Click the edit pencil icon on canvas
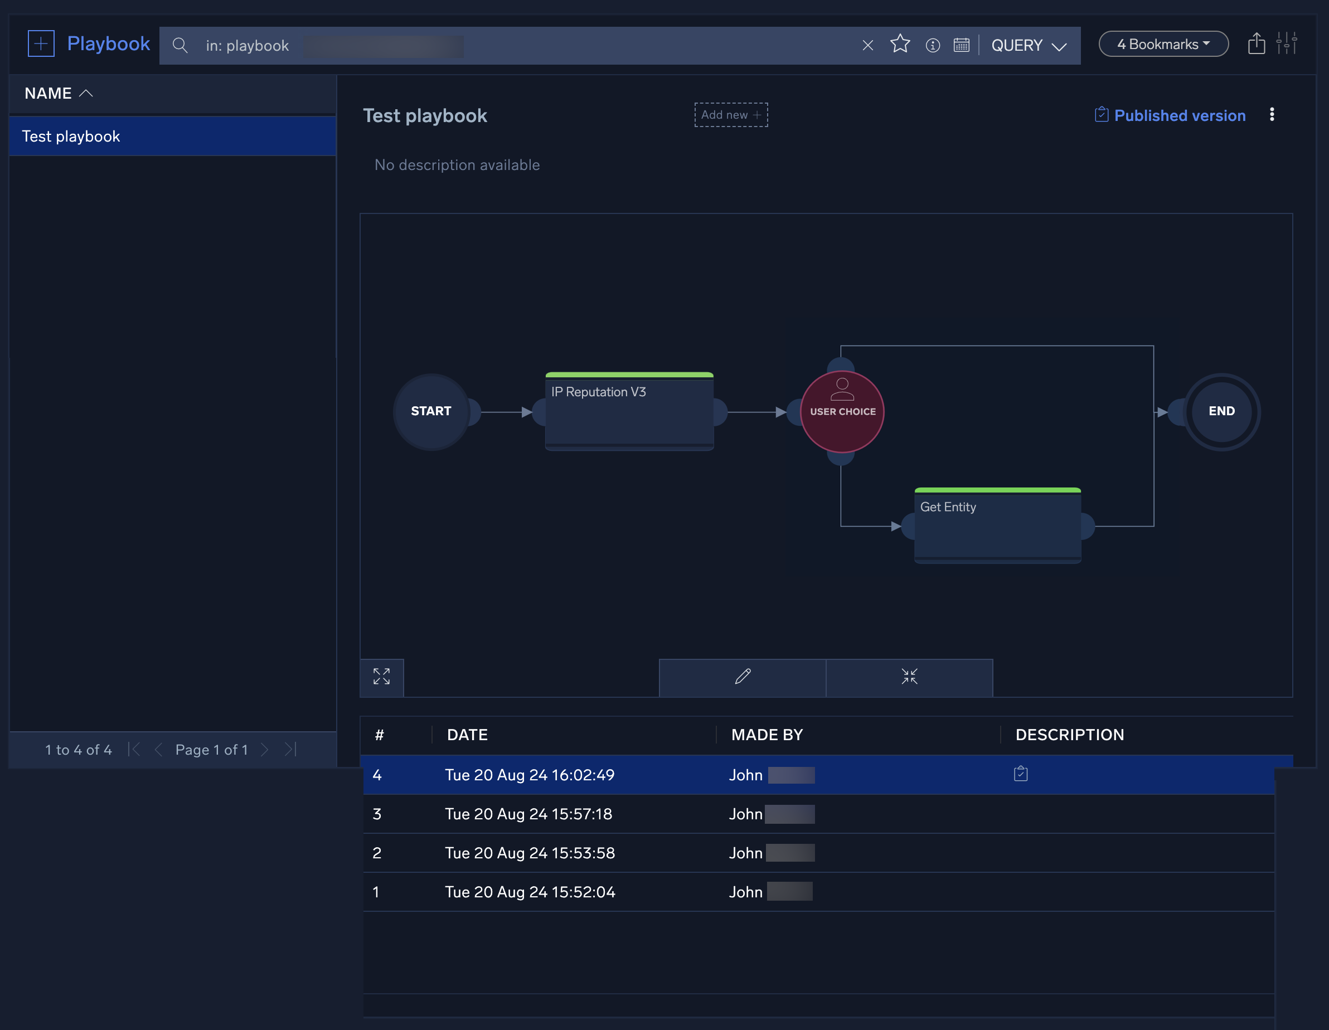Viewport: 1329px width, 1030px height. coord(742,676)
